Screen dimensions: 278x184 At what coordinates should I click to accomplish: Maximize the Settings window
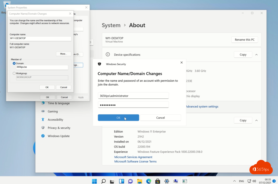click(x=252, y=13)
